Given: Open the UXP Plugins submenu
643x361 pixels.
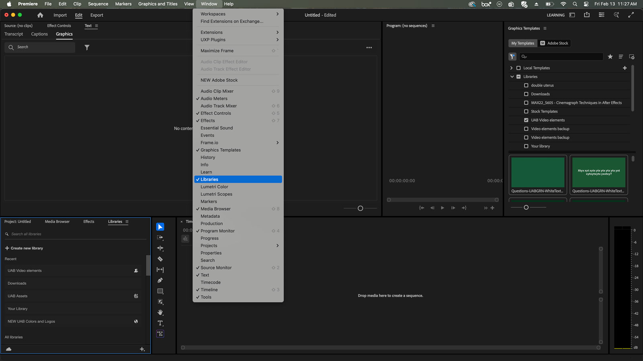Looking at the screenshot, I should click(x=238, y=40).
